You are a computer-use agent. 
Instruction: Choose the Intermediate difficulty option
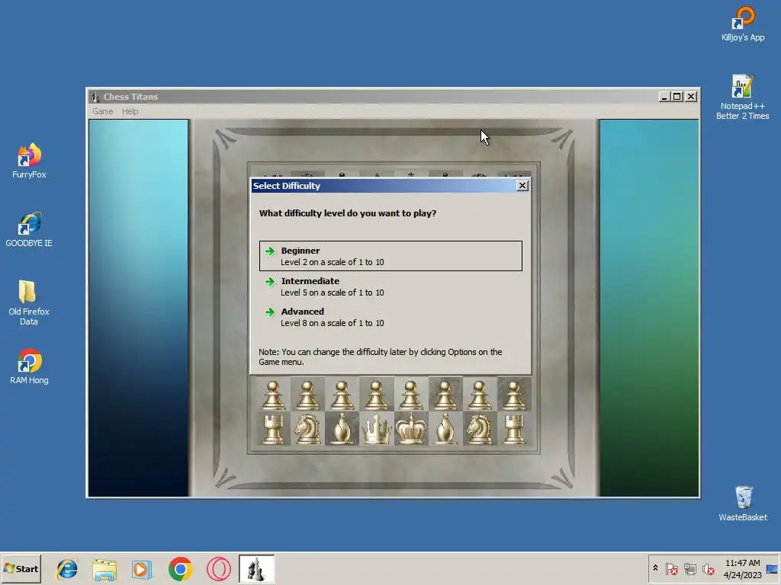[x=390, y=286]
